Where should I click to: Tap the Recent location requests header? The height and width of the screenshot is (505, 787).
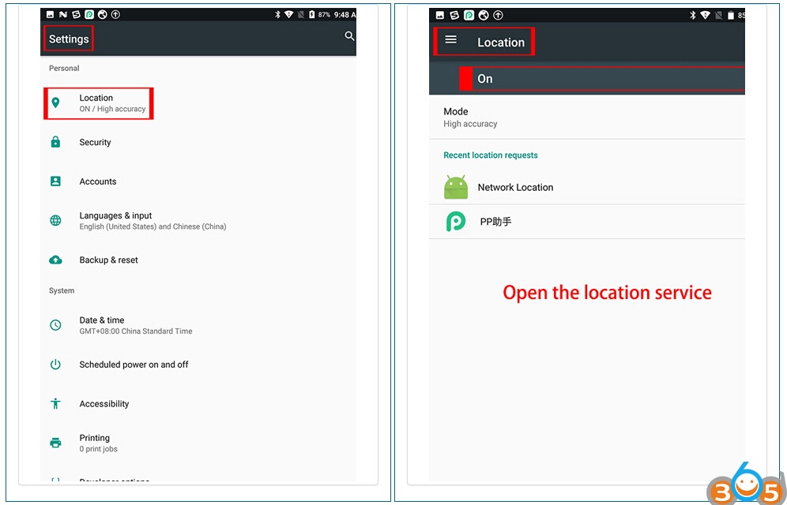tap(491, 155)
